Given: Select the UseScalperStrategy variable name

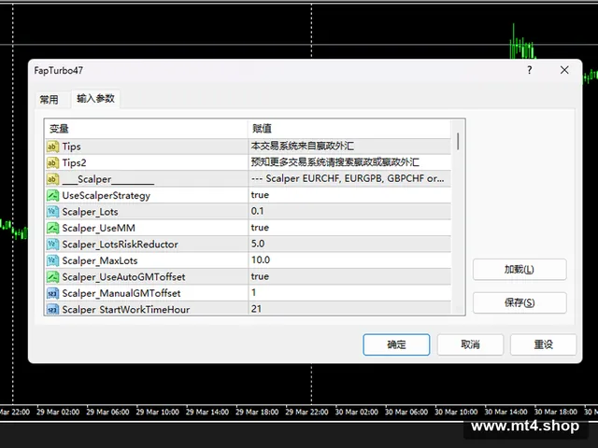Looking at the screenshot, I should click(x=106, y=196).
